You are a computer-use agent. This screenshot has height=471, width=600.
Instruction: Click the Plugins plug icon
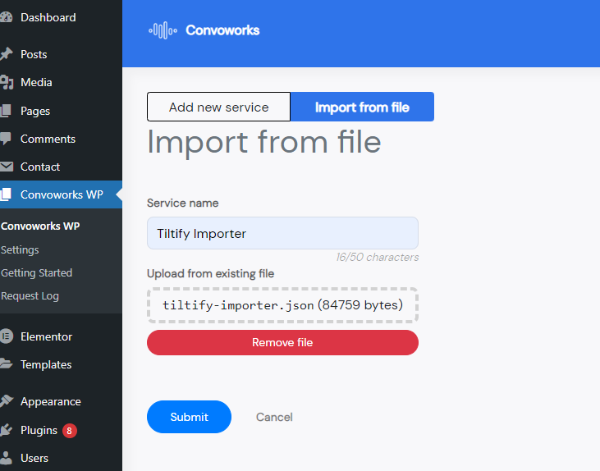tap(6, 430)
